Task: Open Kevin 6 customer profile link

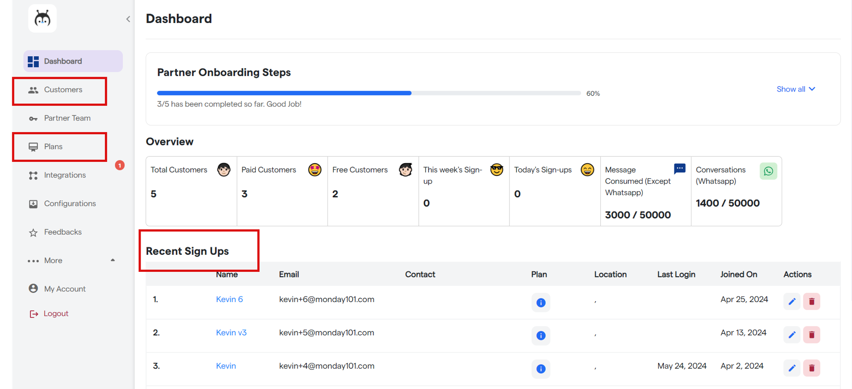Action: point(229,300)
